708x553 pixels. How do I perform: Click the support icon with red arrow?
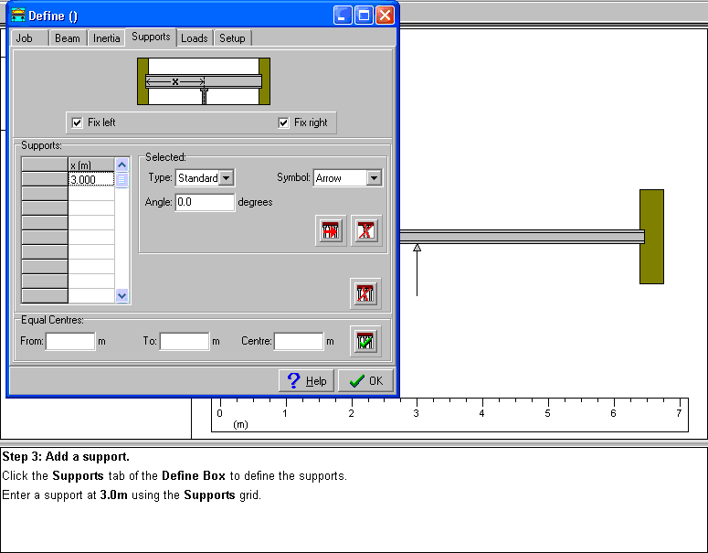click(330, 231)
